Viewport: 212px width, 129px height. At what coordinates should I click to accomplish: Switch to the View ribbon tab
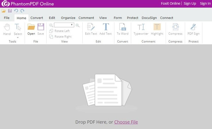pos(103,18)
